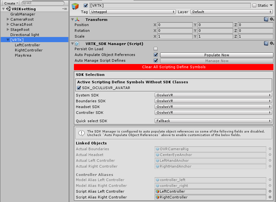276x202 pixels.
Task: Click the Transform component gear settings icon
Action: [x=271, y=19]
